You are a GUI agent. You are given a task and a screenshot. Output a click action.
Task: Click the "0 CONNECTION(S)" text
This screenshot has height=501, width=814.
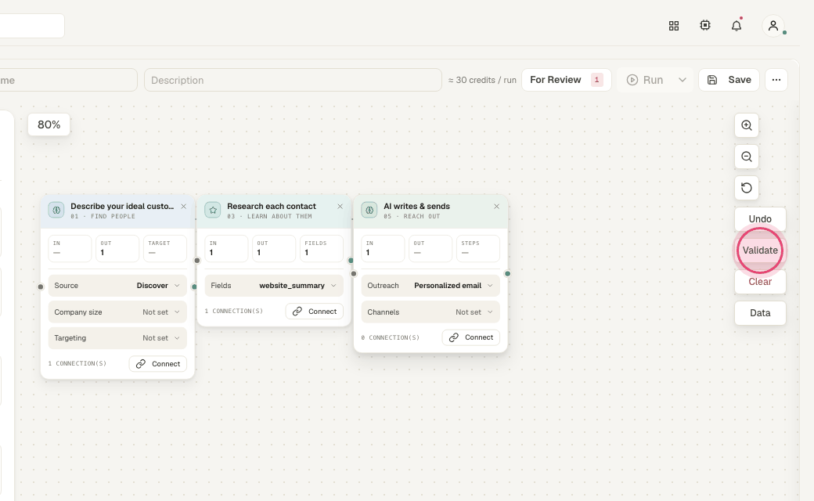391,337
